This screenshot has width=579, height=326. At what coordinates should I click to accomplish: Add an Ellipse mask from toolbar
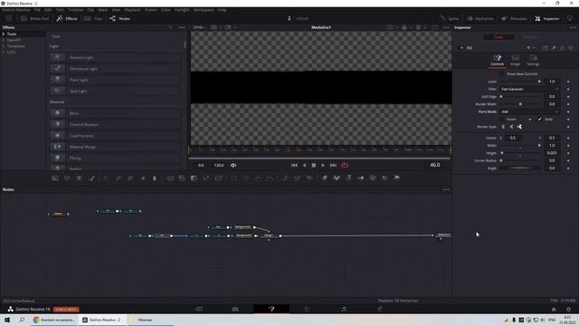pos(246,178)
